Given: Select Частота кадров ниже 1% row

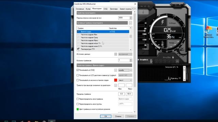Looking at the screenshot, I should pyautogui.click(x=103, y=43).
